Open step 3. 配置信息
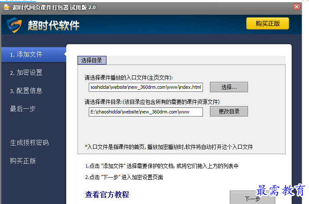 click(26, 91)
